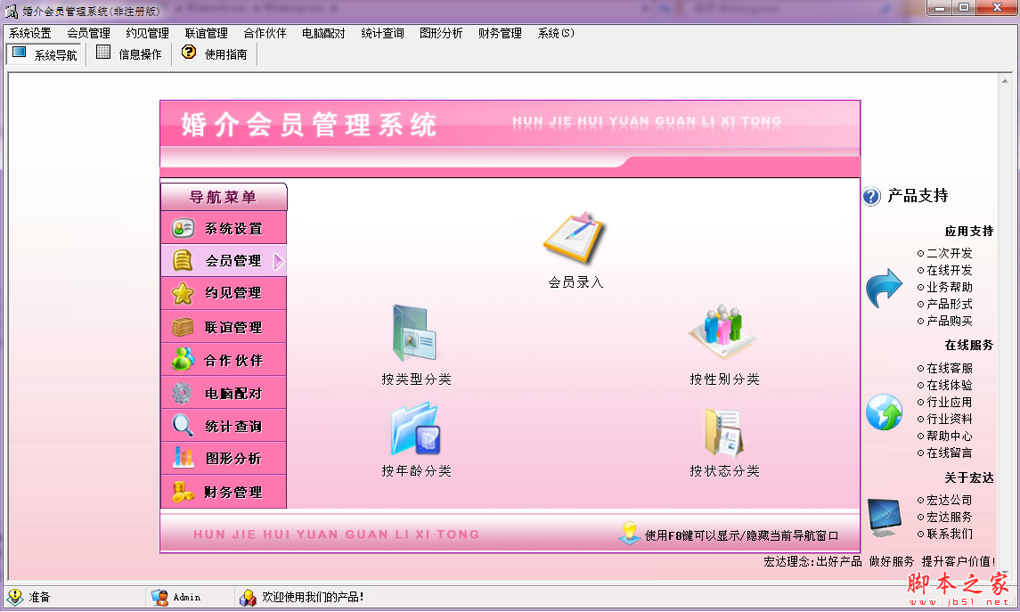Open the 财务管理 menu in menu bar
Viewport: 1020px width, 612px height.
[500, 33]
